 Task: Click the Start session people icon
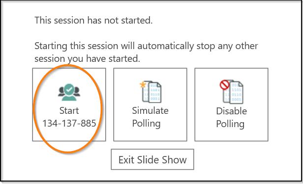point(69,92)
